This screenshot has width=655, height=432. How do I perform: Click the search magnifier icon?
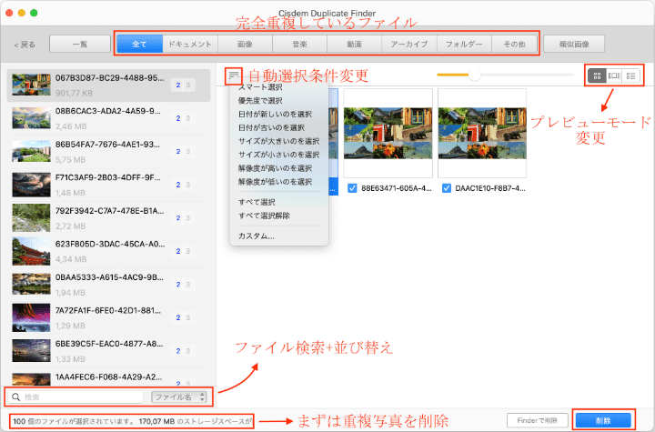15,397
